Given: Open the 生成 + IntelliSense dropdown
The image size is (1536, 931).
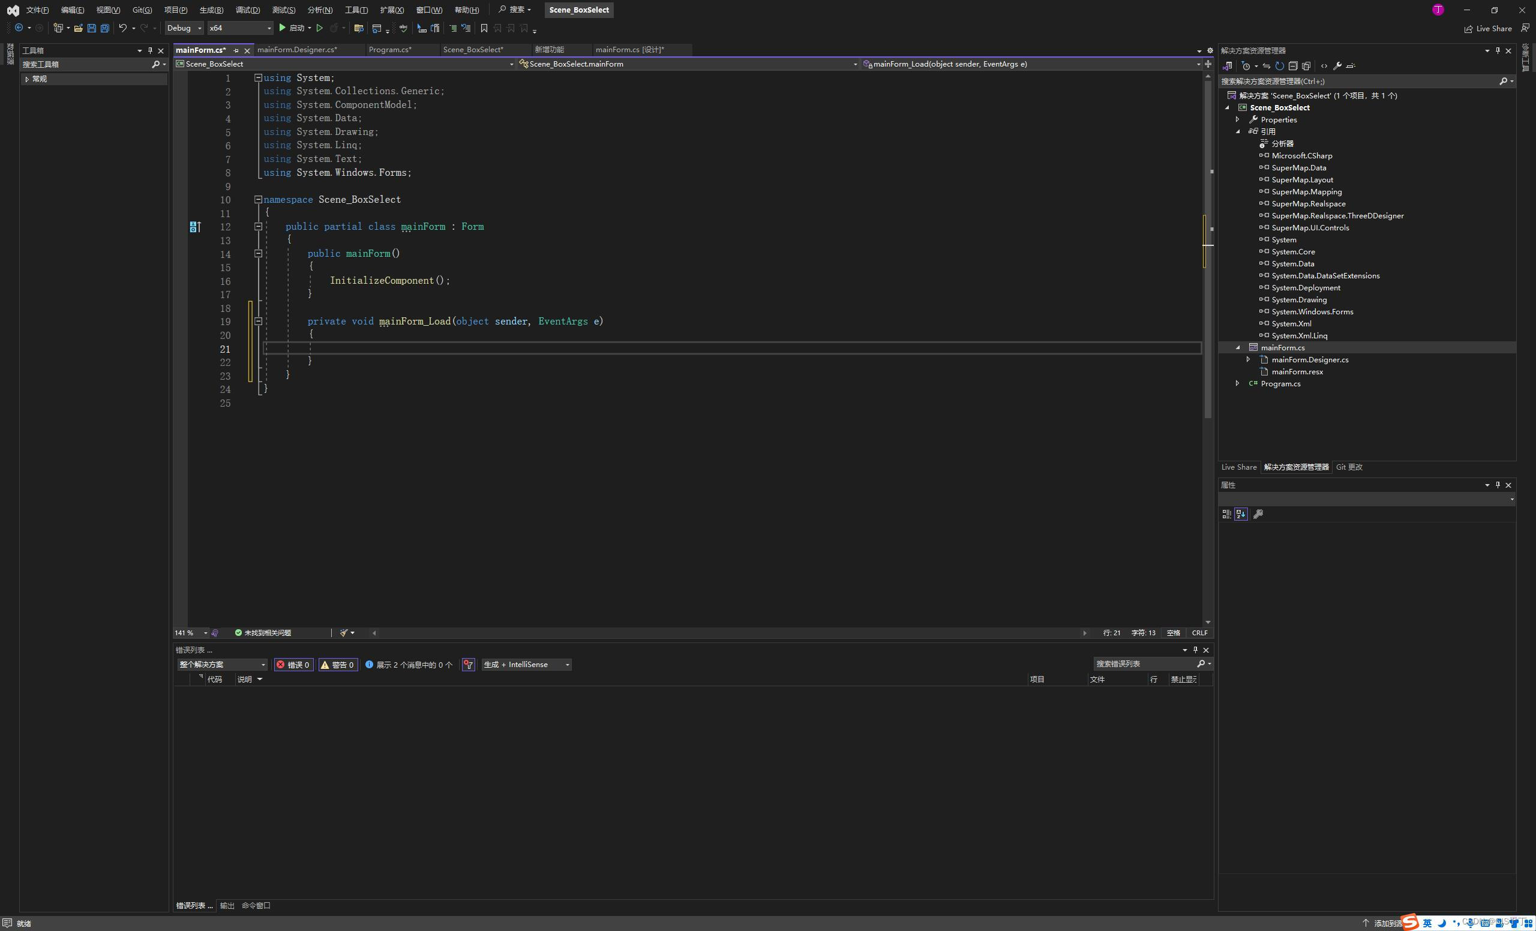Looking at the screenshot, I should [527, 665].
